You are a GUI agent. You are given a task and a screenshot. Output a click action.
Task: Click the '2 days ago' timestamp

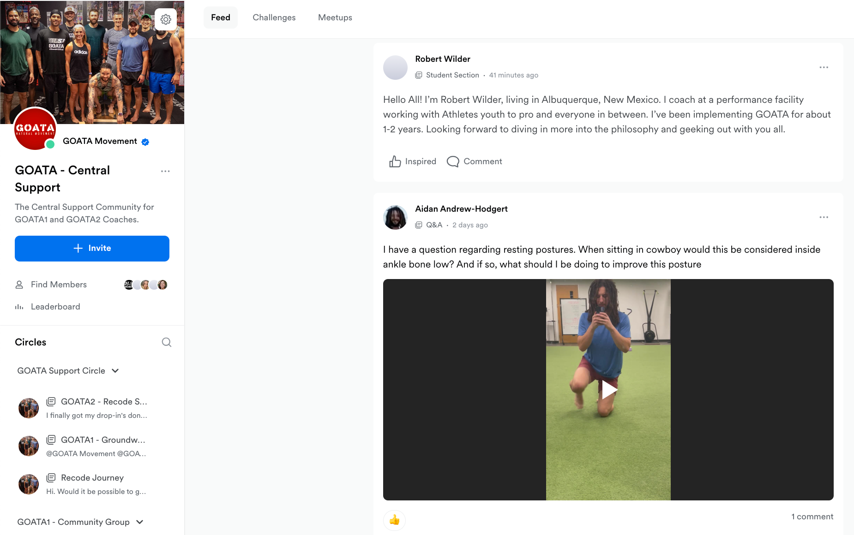coord(470,225)
